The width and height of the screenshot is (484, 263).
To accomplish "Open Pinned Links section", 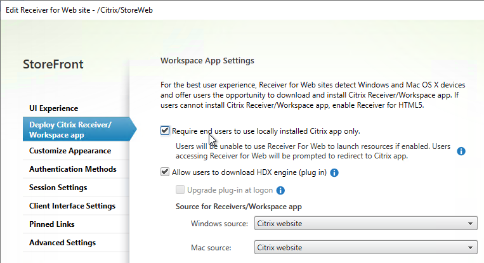I will (x=52, y=224).
